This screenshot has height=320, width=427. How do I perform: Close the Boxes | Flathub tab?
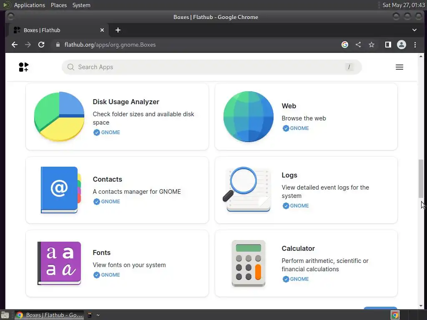102,30
